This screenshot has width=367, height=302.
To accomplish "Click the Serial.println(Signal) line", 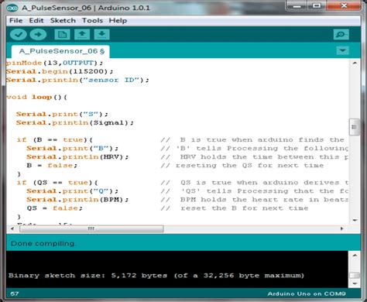I will (x=75, y=122).
